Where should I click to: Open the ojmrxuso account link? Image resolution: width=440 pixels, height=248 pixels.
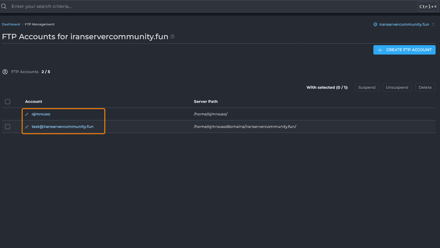(41, 114)
